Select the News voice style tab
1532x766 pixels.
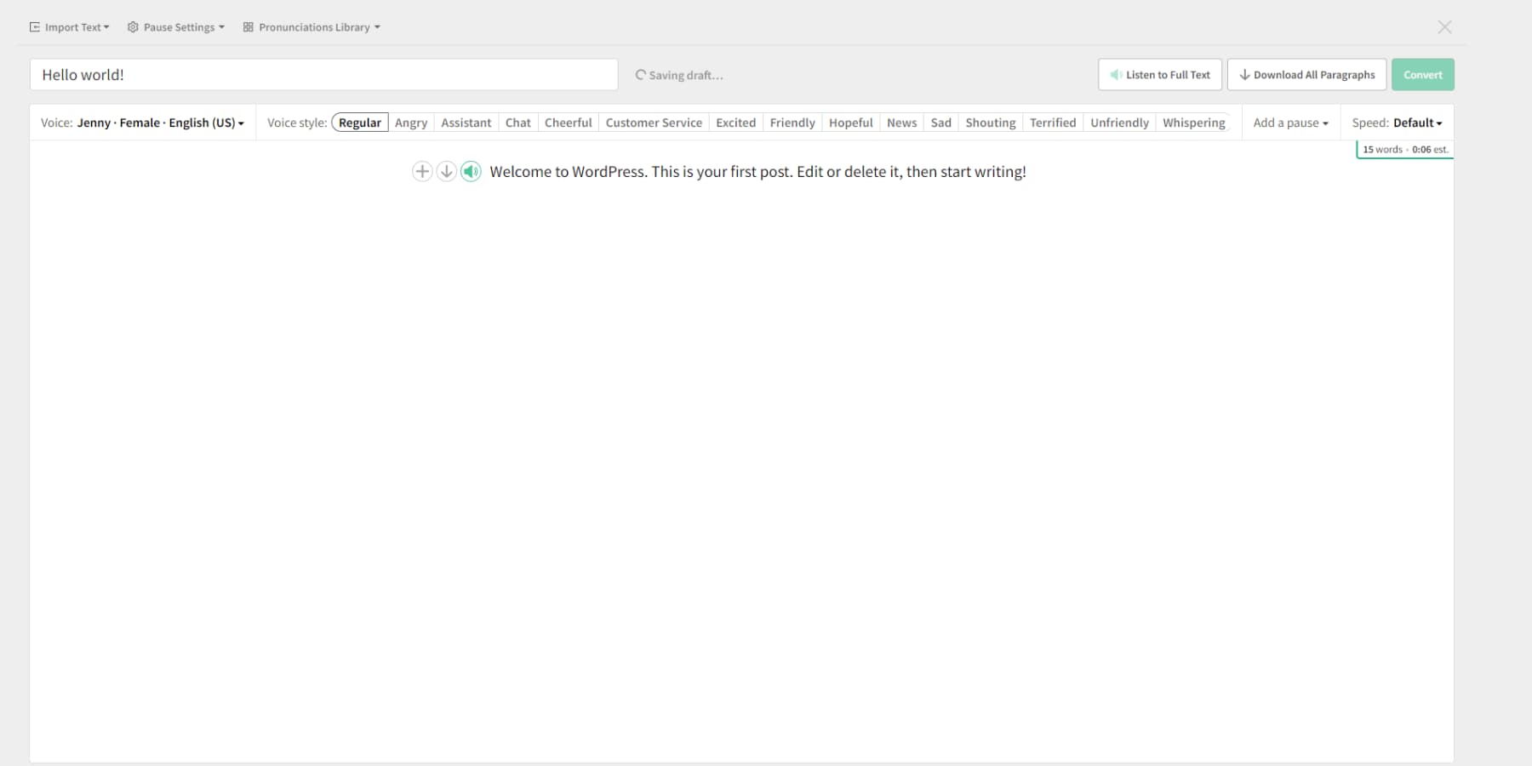point(901,122)
